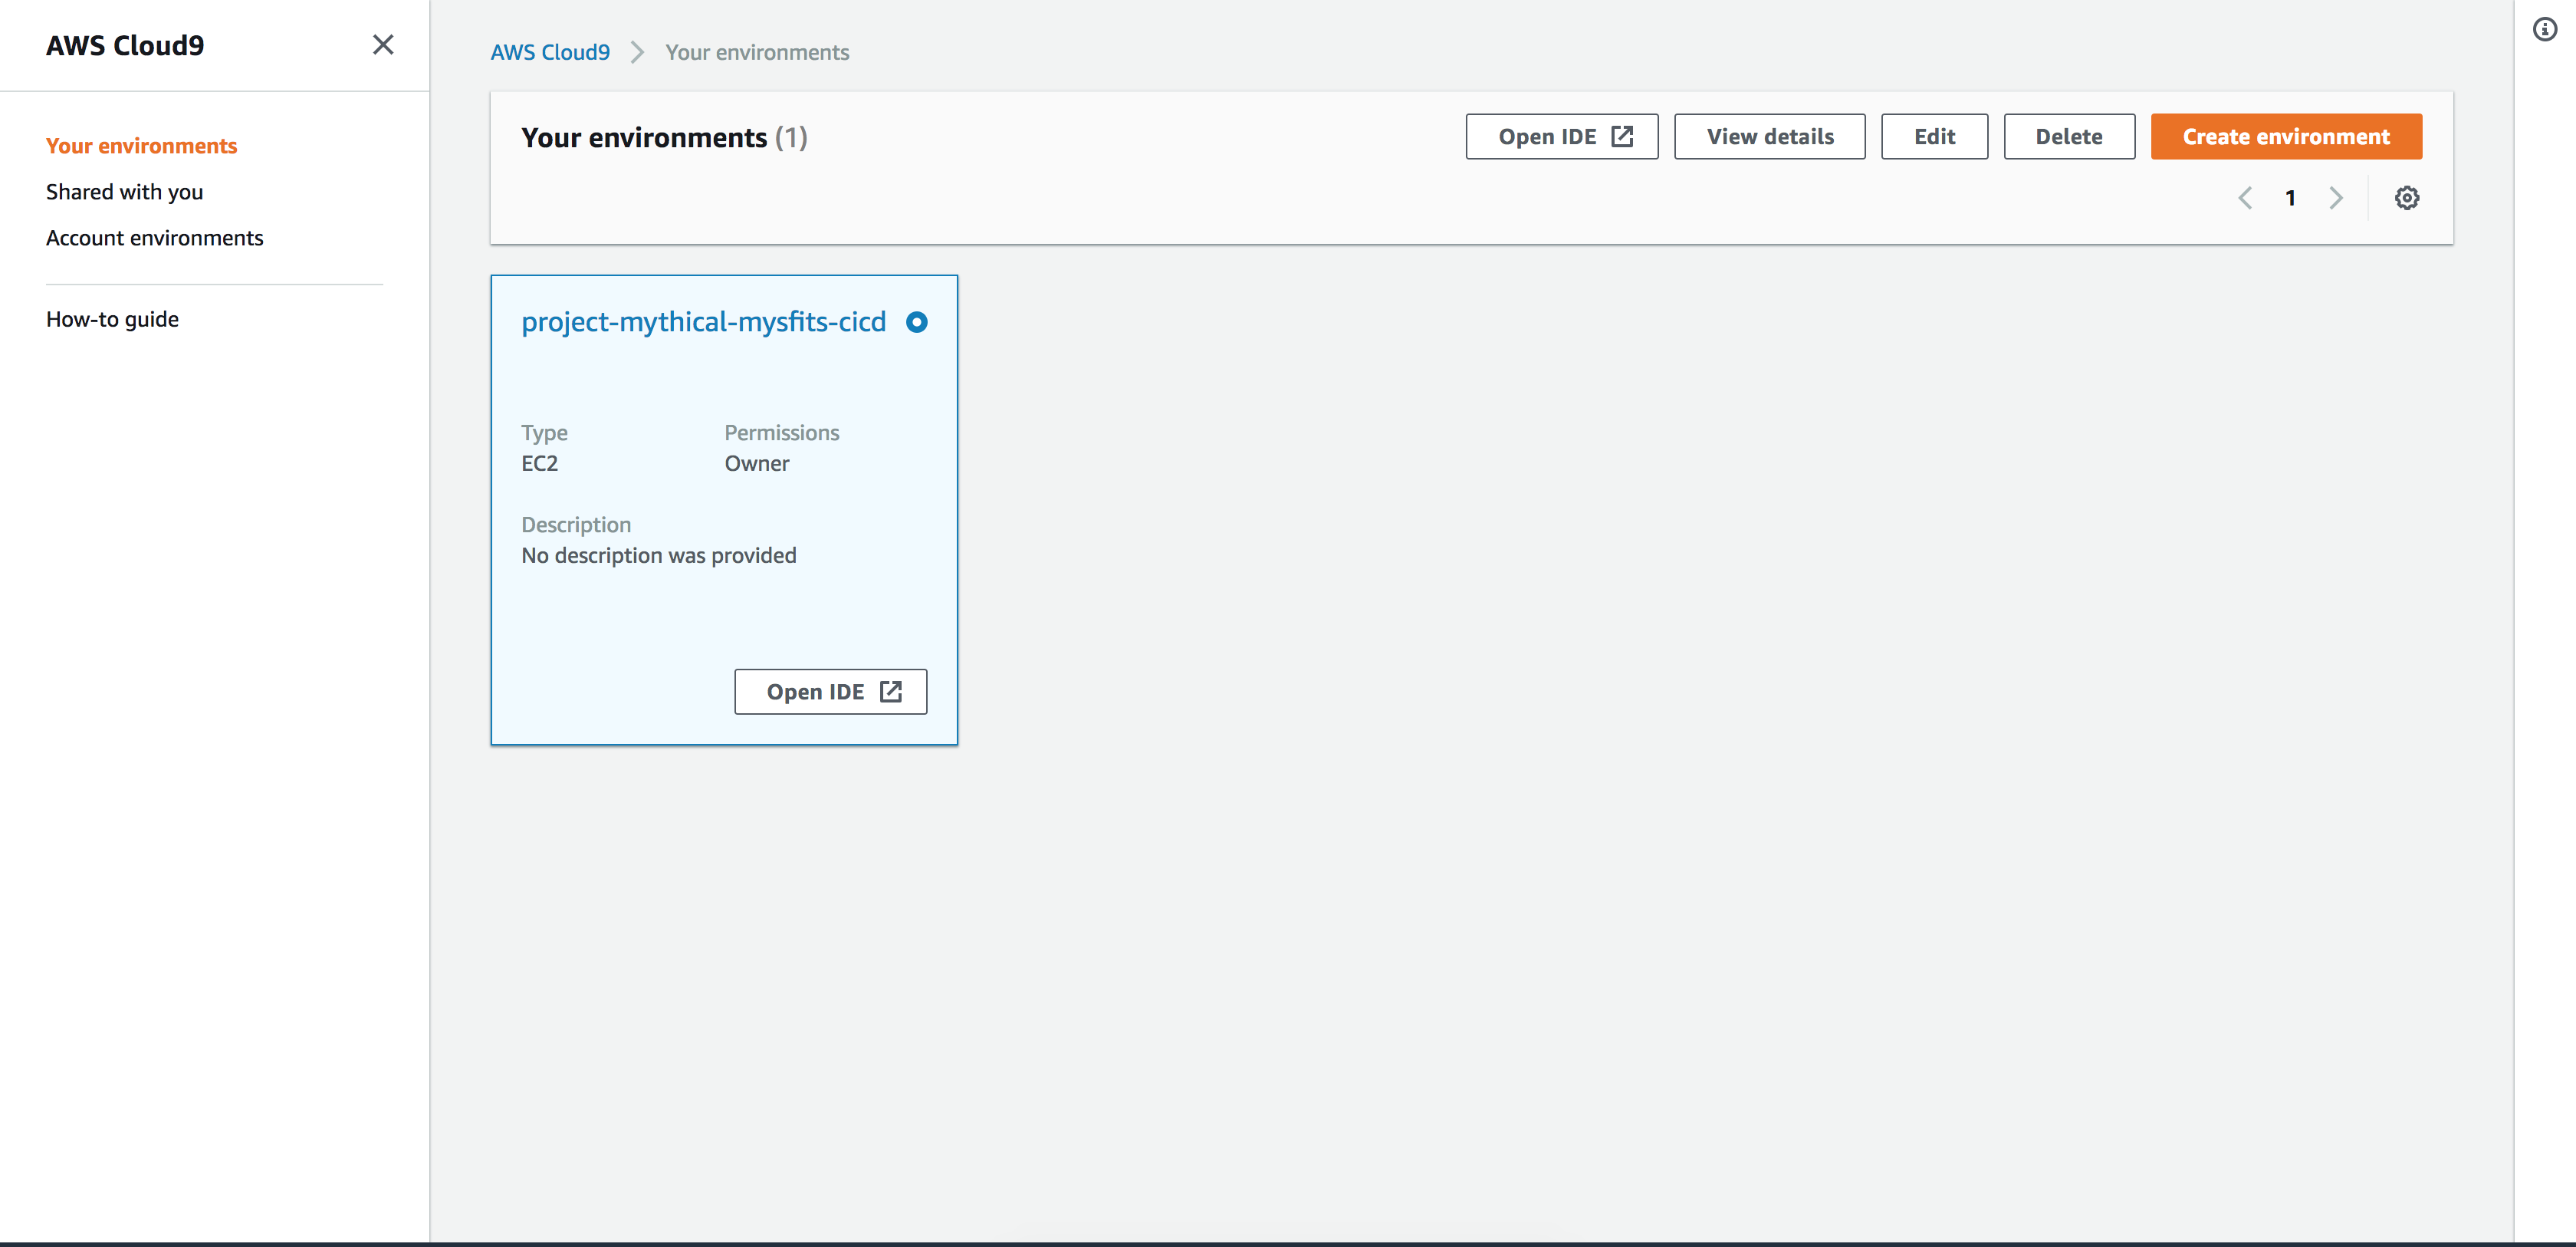Click the Open IDE button in the header
2576x1247 pixels.
1561,137
